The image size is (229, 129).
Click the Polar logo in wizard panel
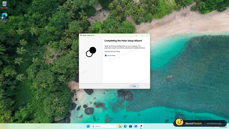(x=91, y=52)
